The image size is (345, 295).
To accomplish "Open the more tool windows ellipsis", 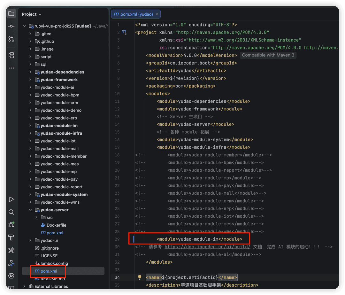I will (x=11, y=68).
